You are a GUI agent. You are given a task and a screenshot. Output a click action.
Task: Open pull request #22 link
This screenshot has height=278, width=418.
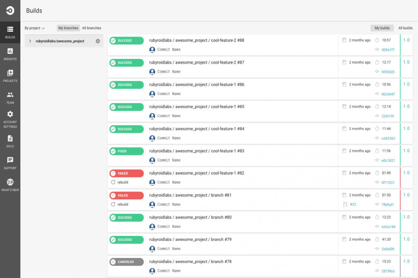(353, 204)
